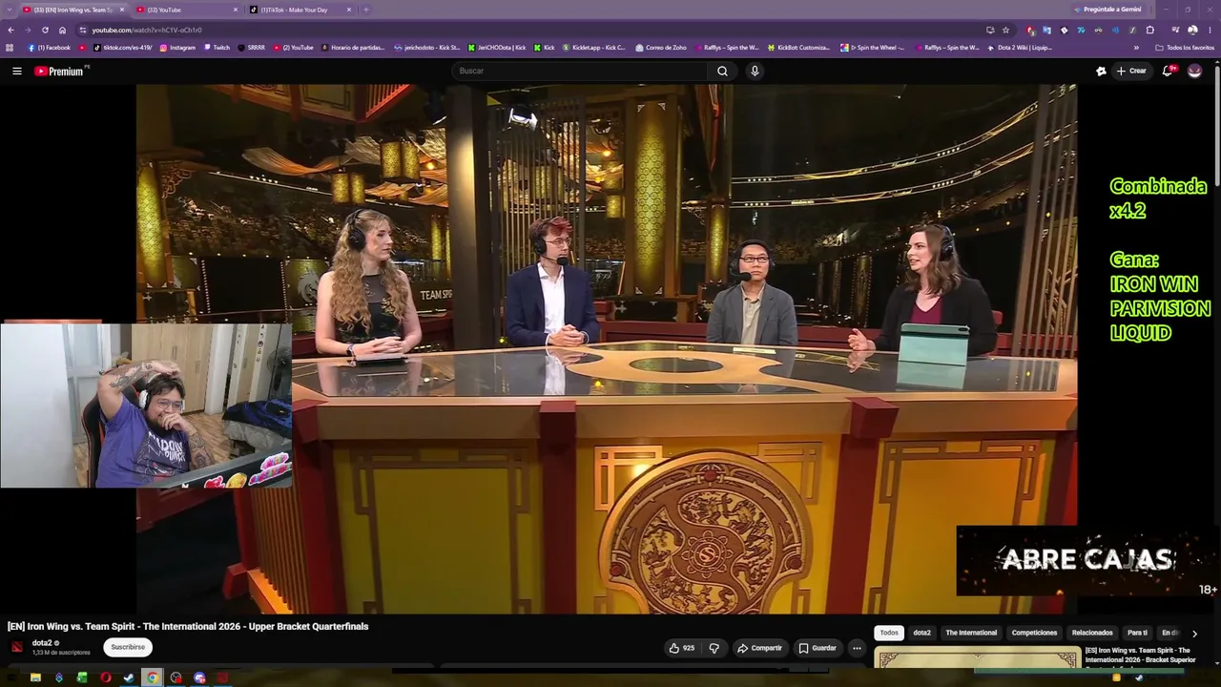1221x687 pixels.
Task: Click the Guardar save button
Action: coord(817,648)
